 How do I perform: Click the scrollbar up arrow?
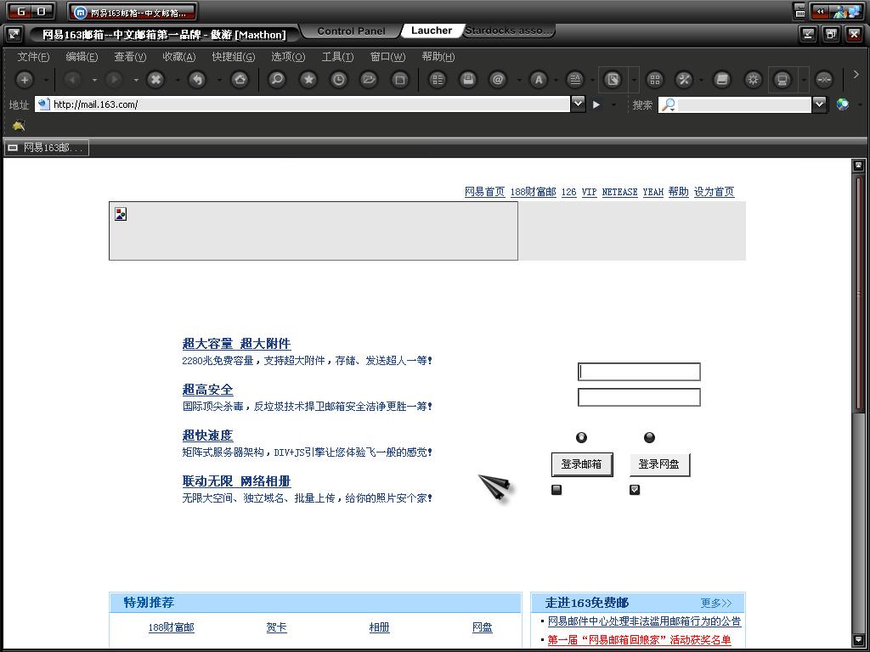tap(858, 166)
